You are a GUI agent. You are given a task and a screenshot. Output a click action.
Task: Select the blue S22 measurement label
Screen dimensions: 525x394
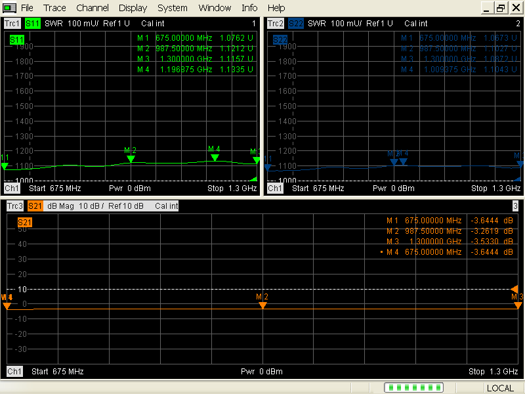296,24
